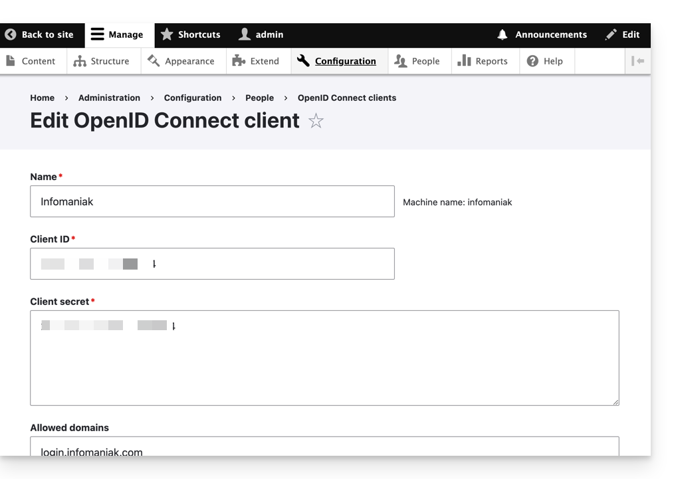Add page to shortcuts with the star
674x479 pixels.
pos(316,121)
